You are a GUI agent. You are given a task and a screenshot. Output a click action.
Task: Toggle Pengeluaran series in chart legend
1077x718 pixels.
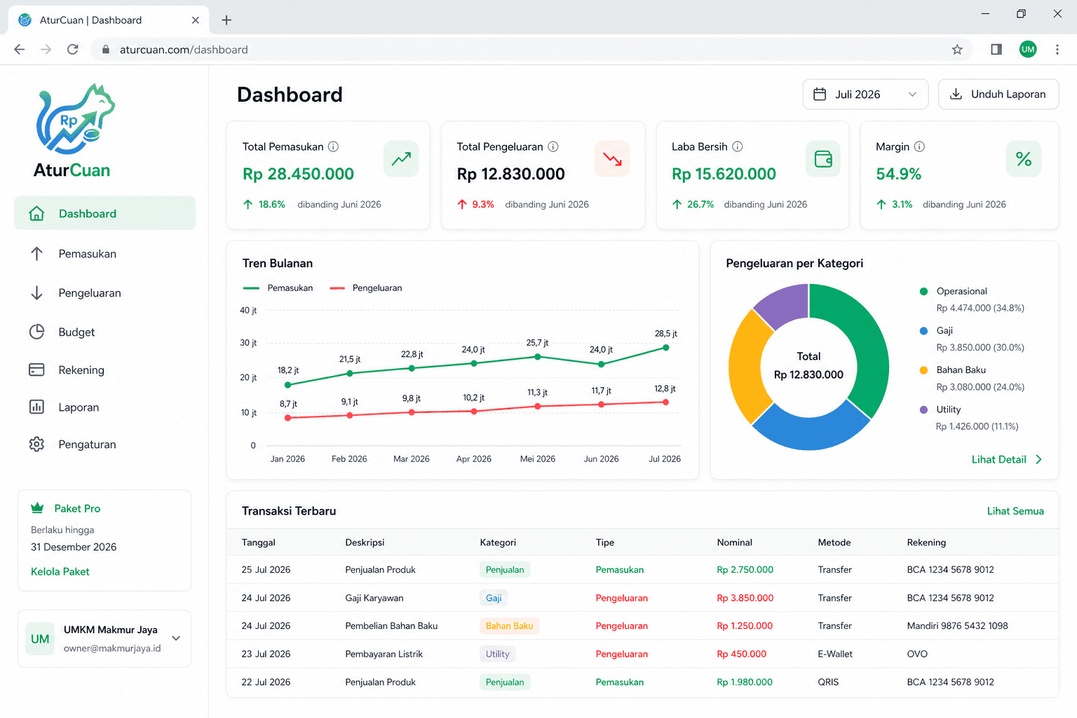point(366,288)
